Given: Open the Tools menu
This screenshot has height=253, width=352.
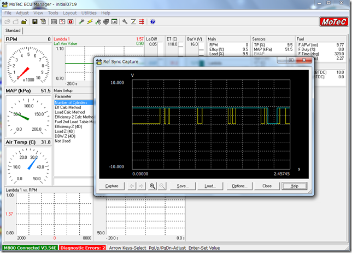Looking at the screenshot, I should click(53, 13).
